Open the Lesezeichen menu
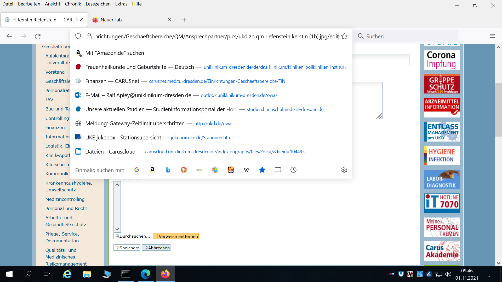 click(98, 4)
